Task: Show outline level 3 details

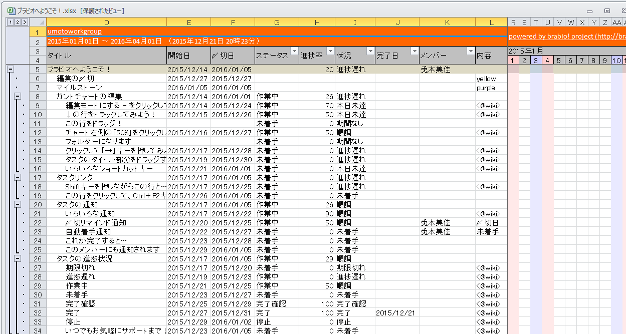Action: click(x=24, y=22)
